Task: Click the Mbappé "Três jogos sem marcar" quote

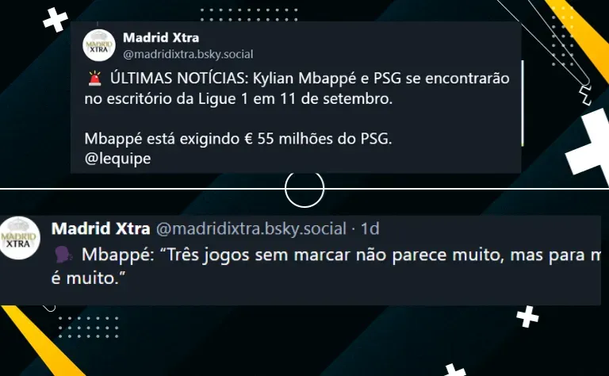Action: click(325, 267)
